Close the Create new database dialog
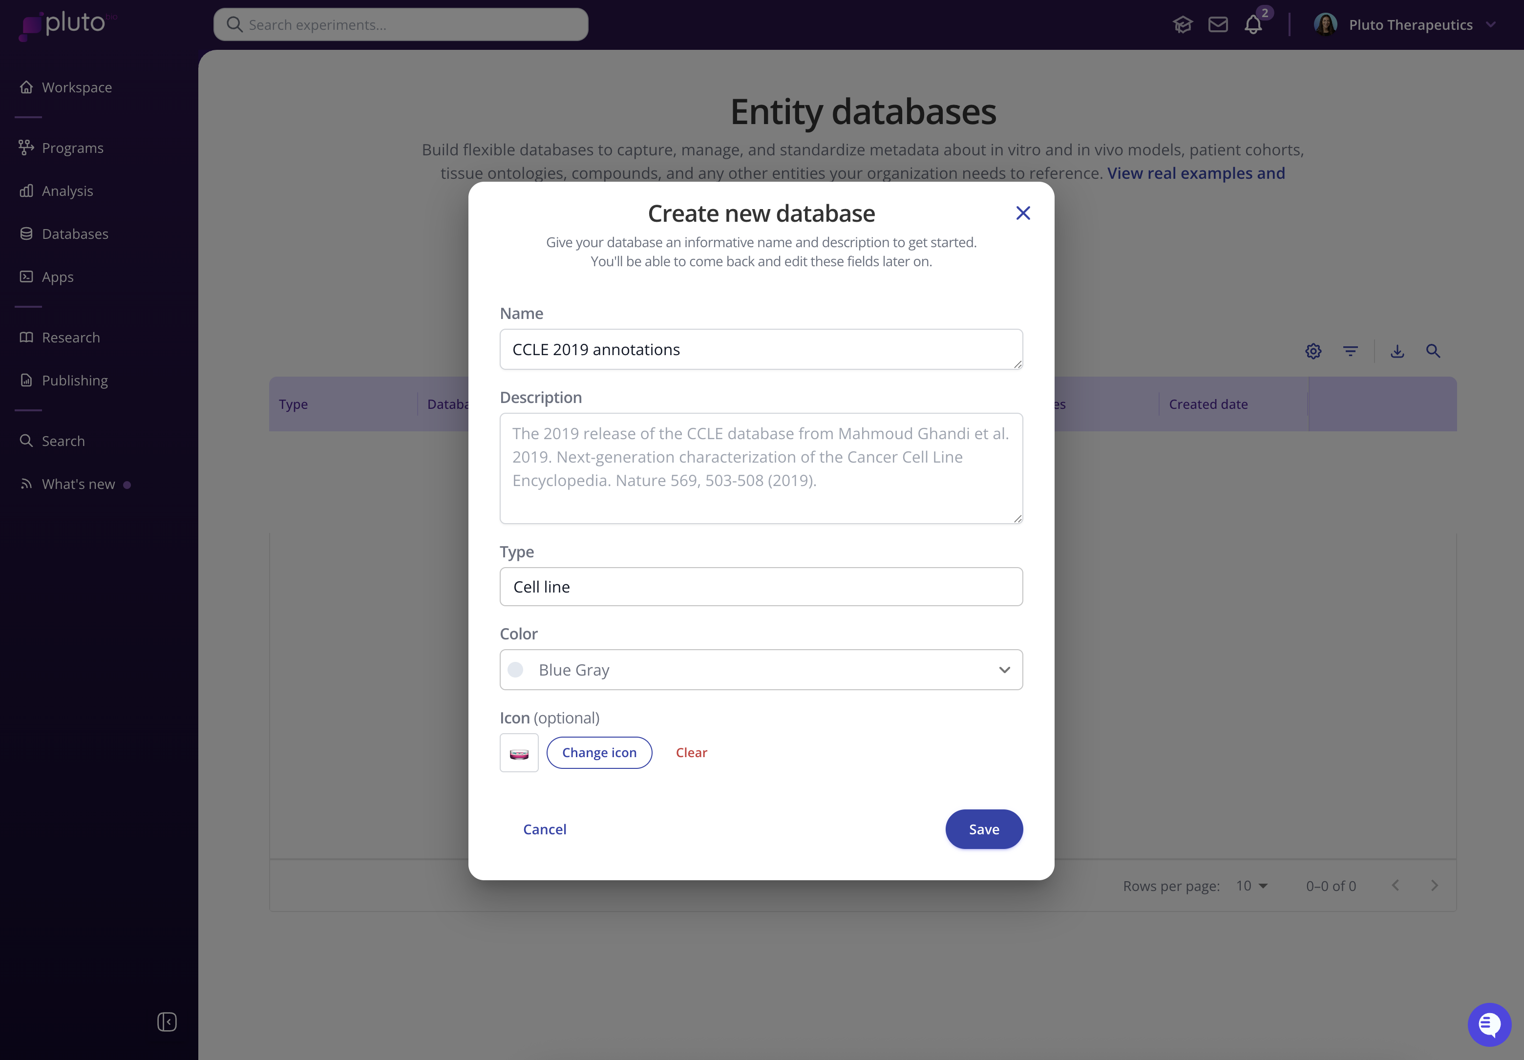The height and width of the screenshot is (1060, 1524). click(1023, 213)
